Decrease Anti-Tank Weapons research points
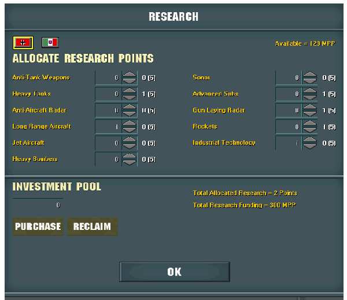The height and width of the screenshot is (300, 347). pos(130,81)
